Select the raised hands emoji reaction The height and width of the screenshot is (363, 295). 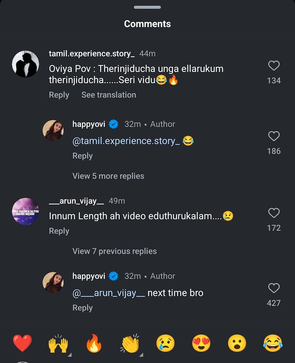pos(58,344)
